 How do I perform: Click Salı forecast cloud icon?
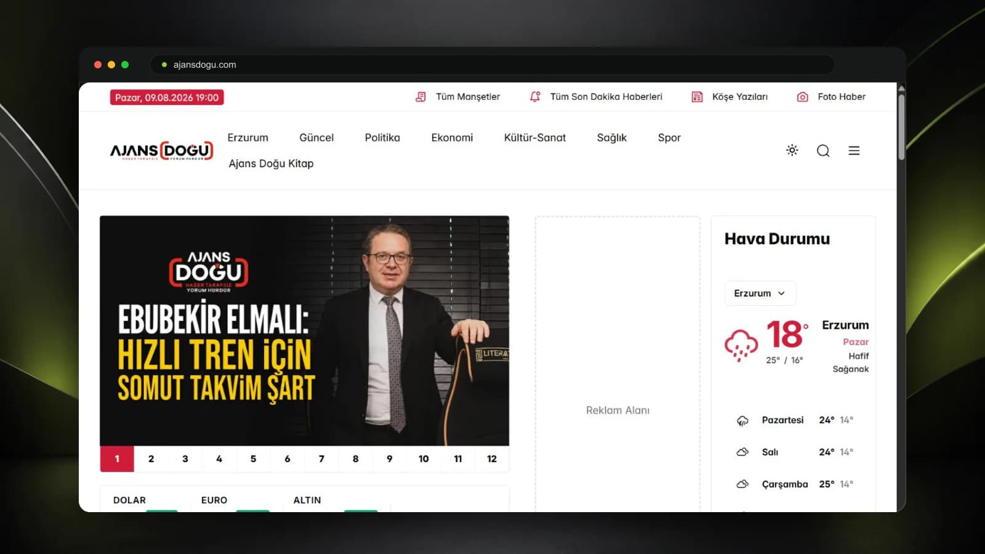[x=742, y=452]
